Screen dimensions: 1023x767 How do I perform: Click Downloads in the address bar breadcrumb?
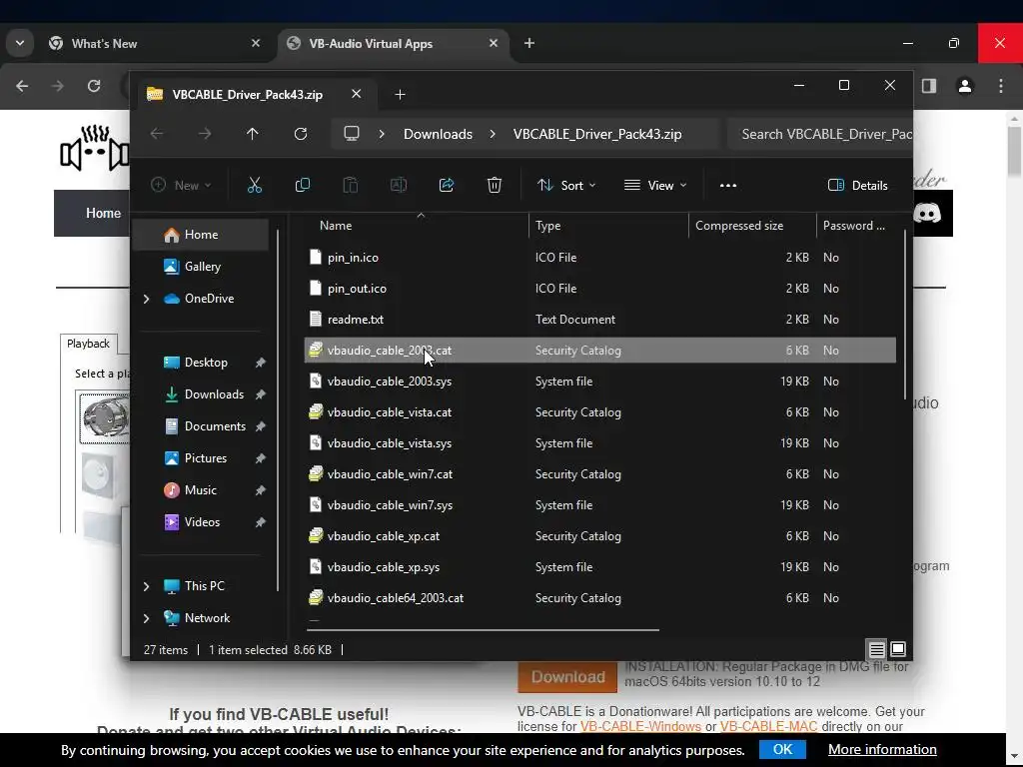pyautogui.click(x=438, y=134)
